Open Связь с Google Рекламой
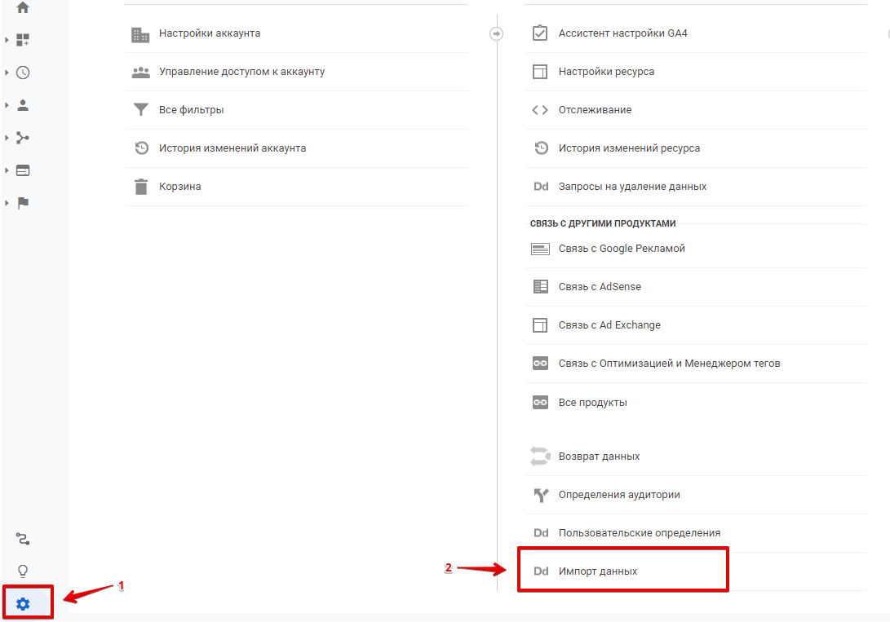890x622 pixels. (622, 249)
